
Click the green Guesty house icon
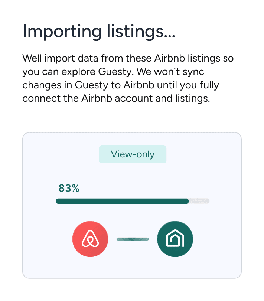(175, 239)
